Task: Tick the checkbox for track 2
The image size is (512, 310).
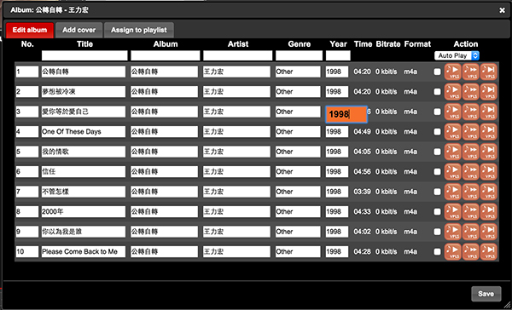Action: click(437, 92)
